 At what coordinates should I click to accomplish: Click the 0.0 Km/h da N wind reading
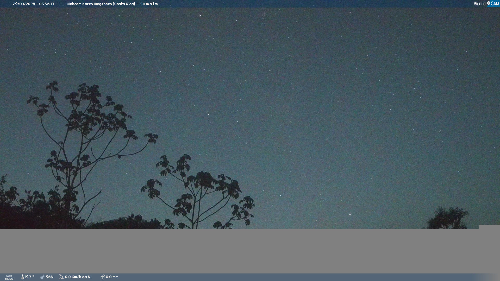coord(78,277)
